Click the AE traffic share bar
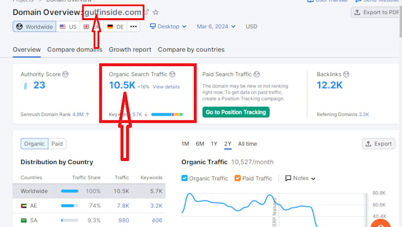 [70, 206]
